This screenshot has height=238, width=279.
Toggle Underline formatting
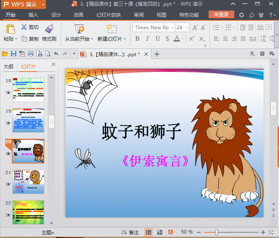coord(158,39)
